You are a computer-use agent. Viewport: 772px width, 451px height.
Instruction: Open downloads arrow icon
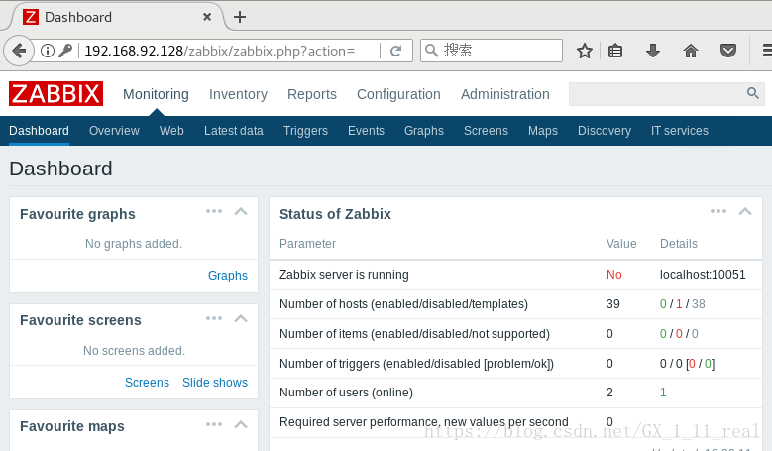coord(653,51)
